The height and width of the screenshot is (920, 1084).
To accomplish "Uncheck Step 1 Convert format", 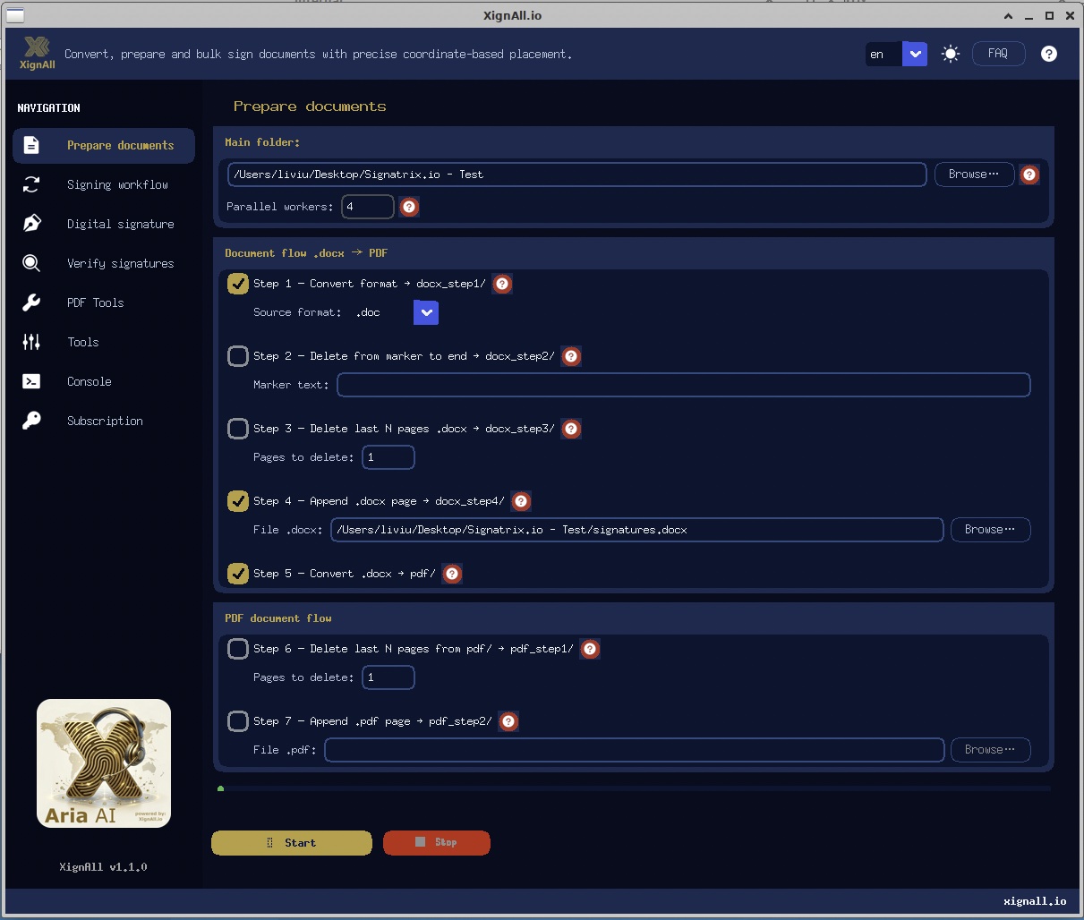I will click(x=237, y=284).
